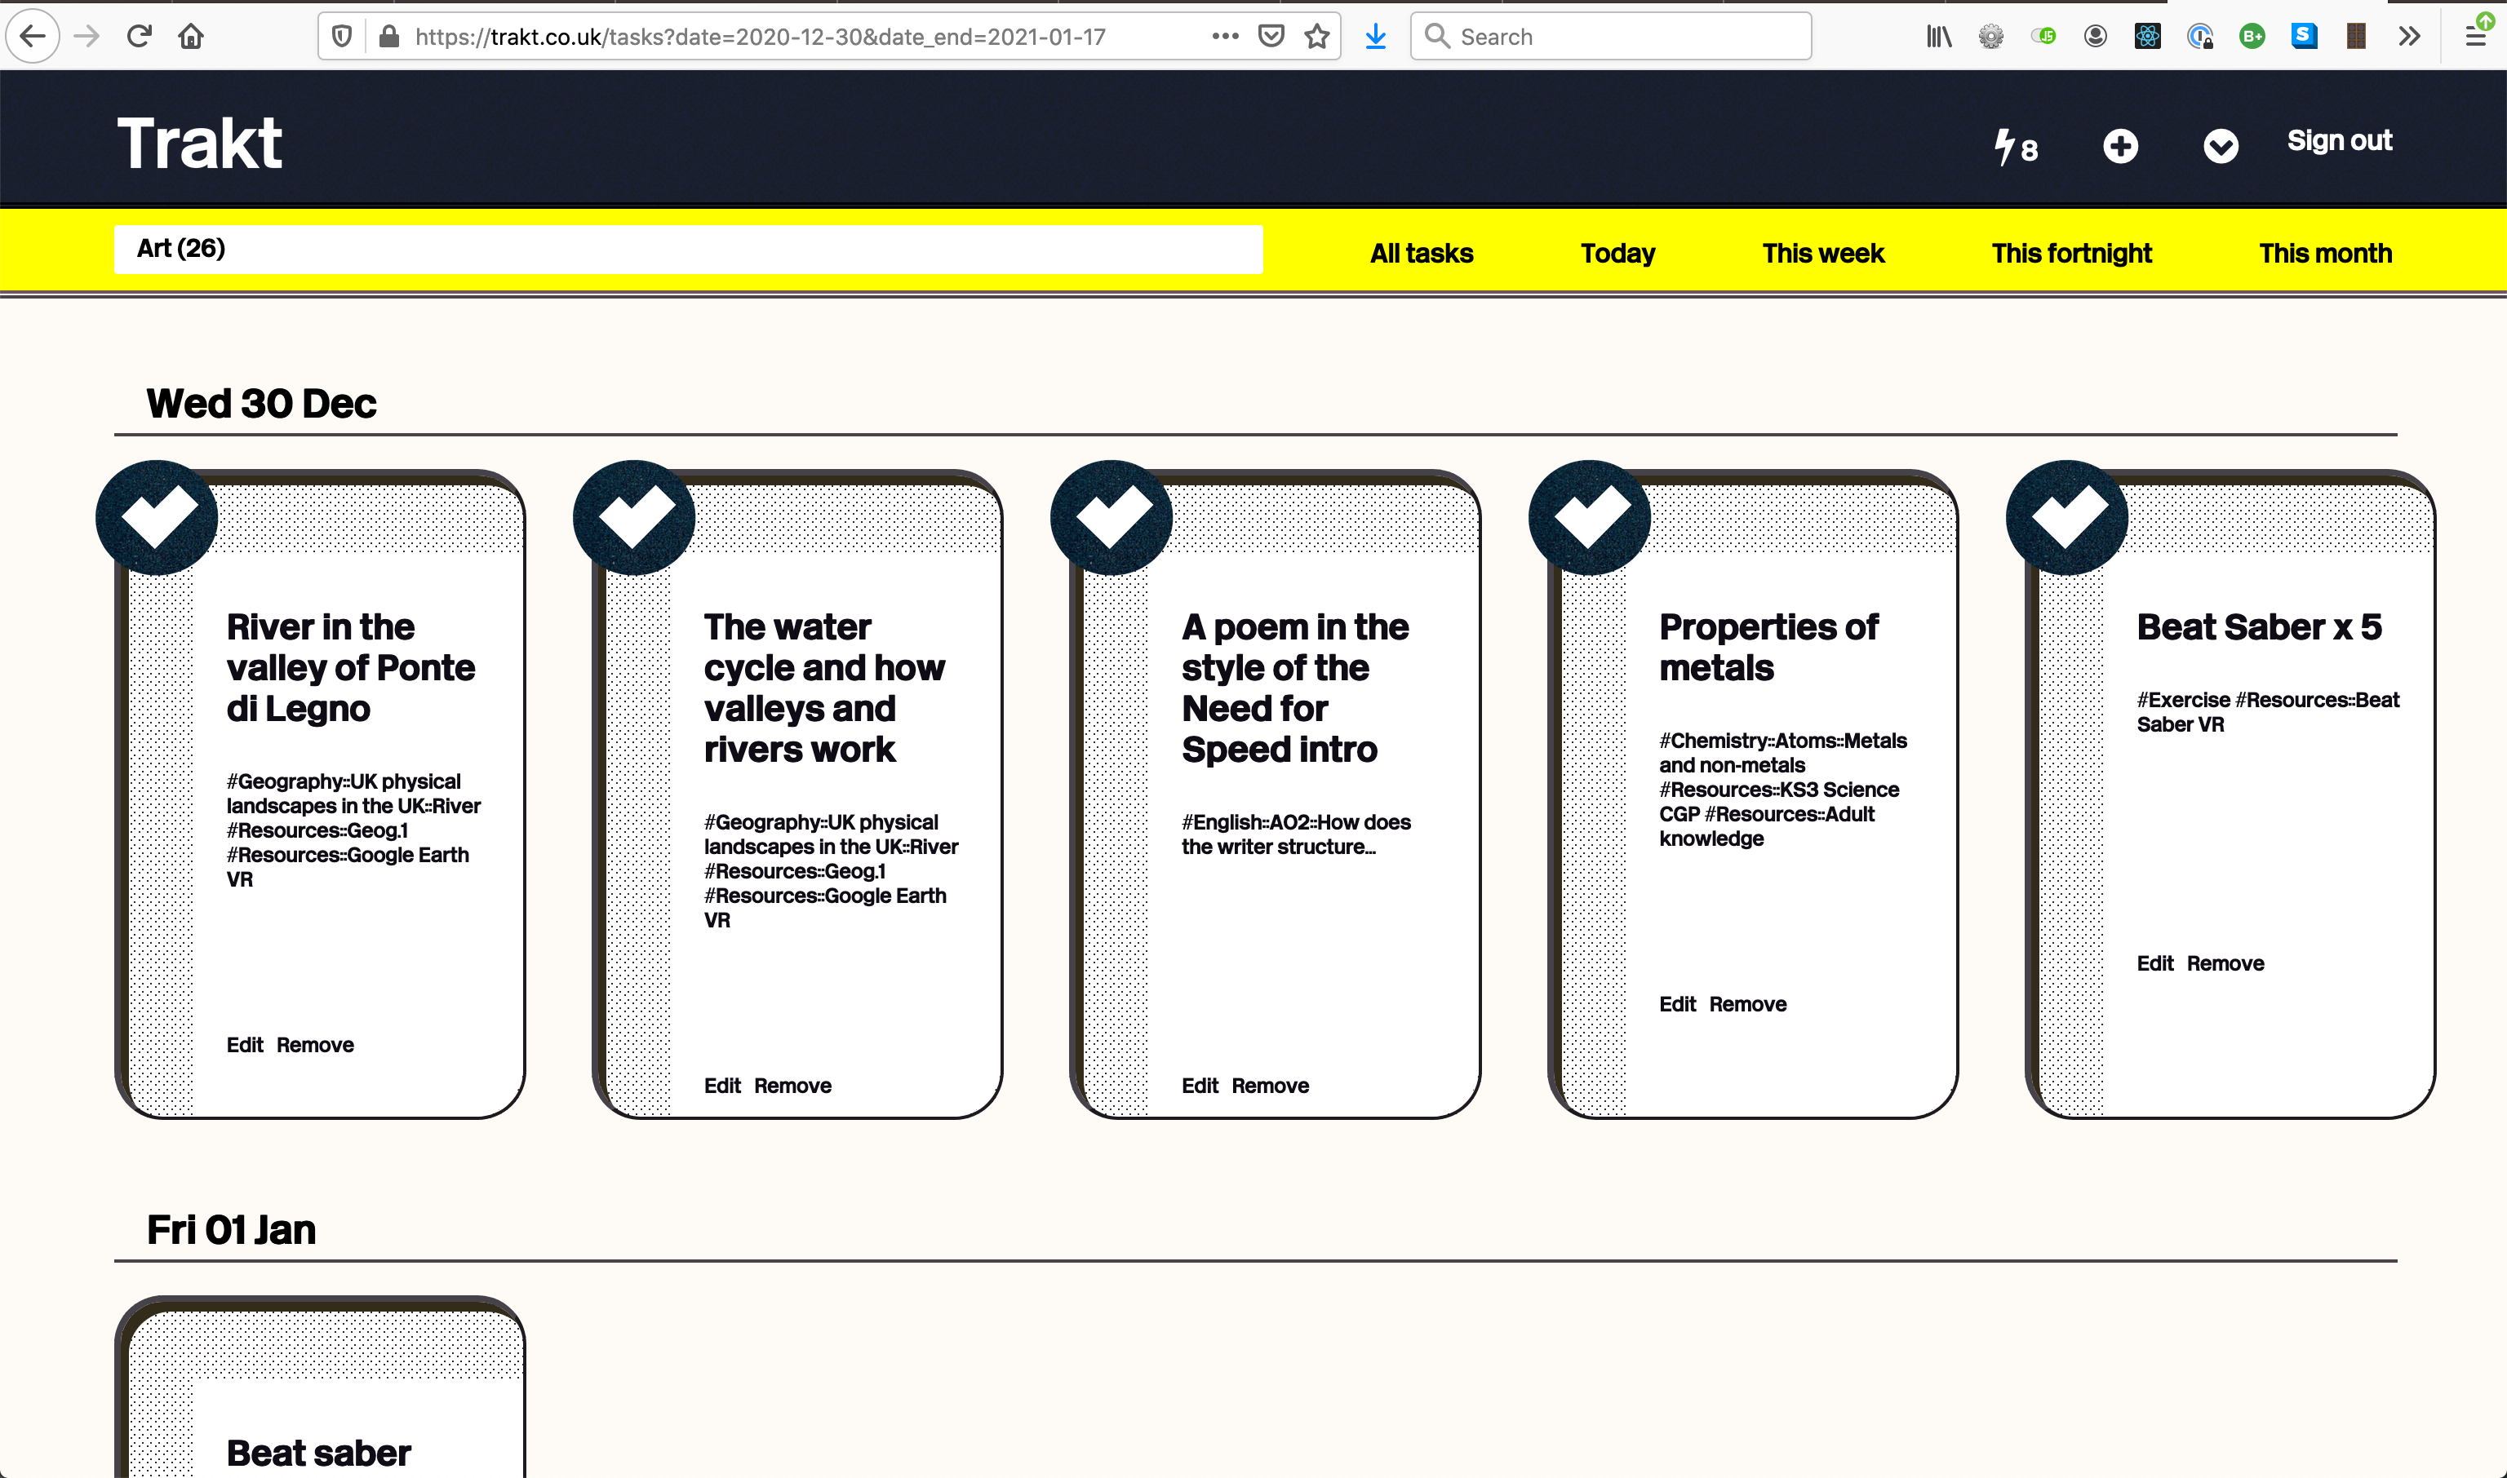Switch to This week view

(1822, 253)
